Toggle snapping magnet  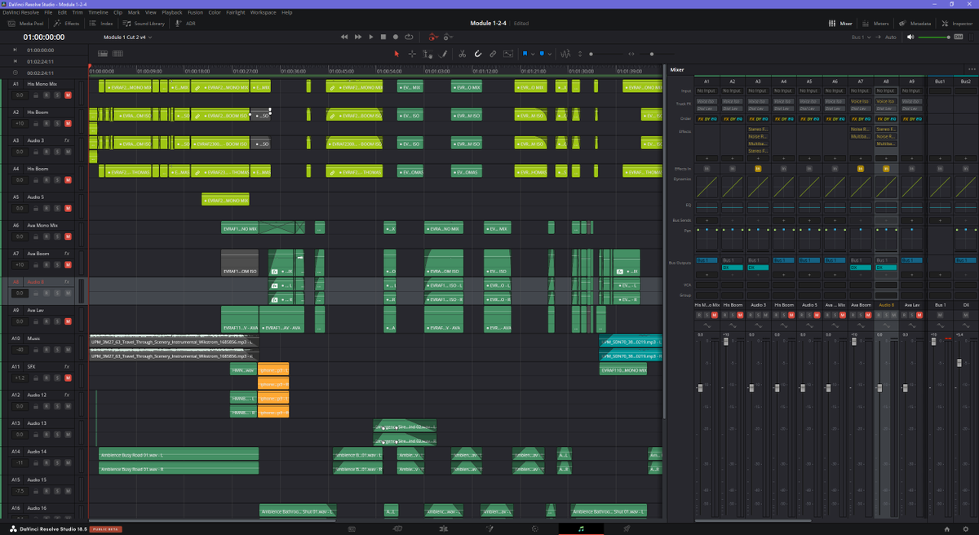tap(478, 54)
